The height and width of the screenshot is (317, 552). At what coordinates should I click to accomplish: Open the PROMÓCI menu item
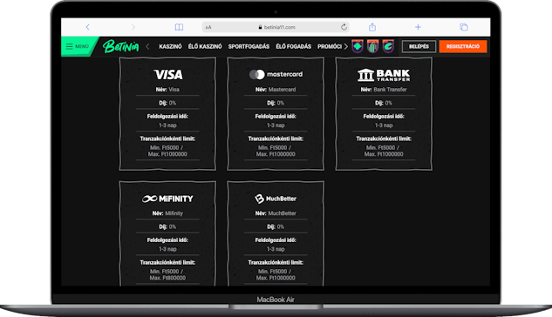pyautogui.click(x=330, y=46)
